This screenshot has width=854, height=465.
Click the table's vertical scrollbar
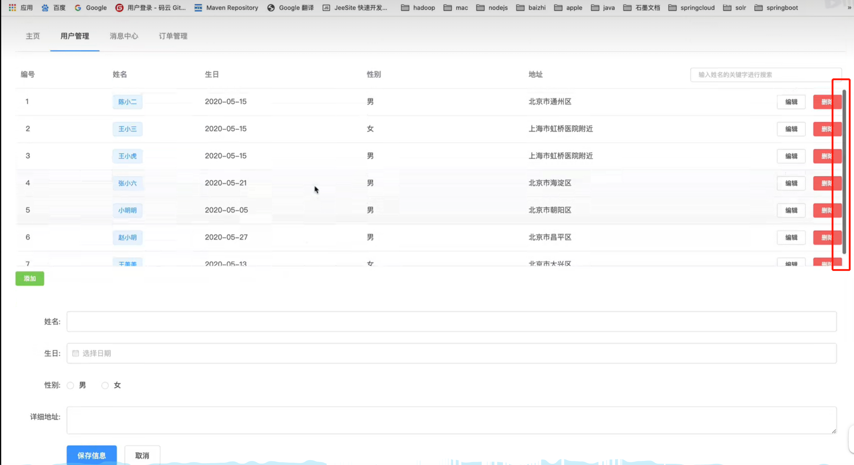[x=844, y=172]
